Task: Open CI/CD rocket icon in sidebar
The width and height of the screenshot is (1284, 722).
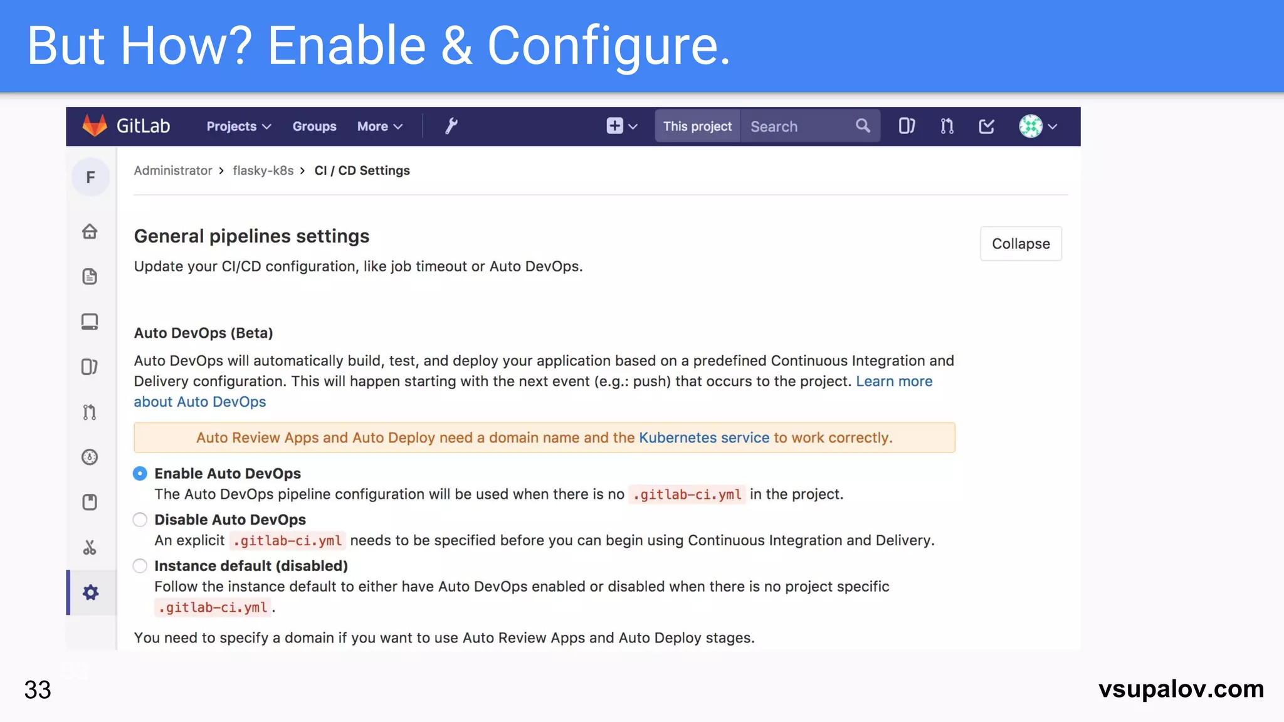Action: [90, 457]
